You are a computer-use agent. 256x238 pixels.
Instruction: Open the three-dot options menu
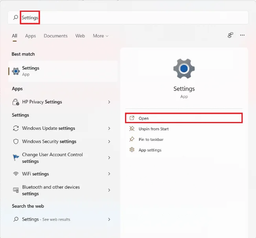pos(242,35)
